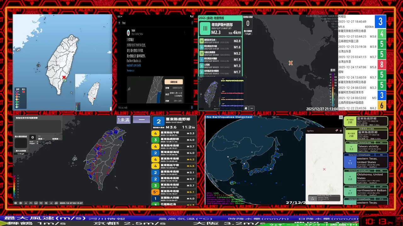
Task: Click the No Earthquakes Detected banner
Action: pyautogui.click(x=229, y=117)
